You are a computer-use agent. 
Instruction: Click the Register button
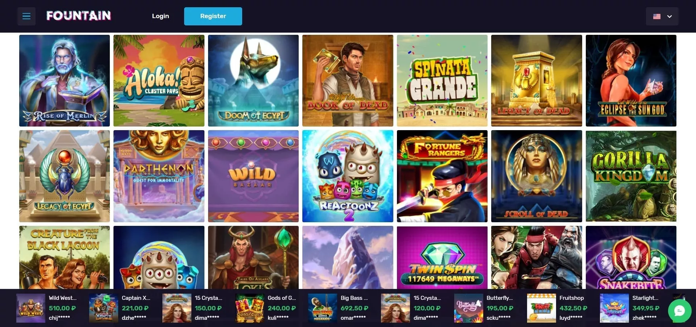click(213, 16)
